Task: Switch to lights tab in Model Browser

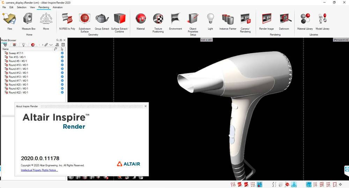Action: (23, 45)
